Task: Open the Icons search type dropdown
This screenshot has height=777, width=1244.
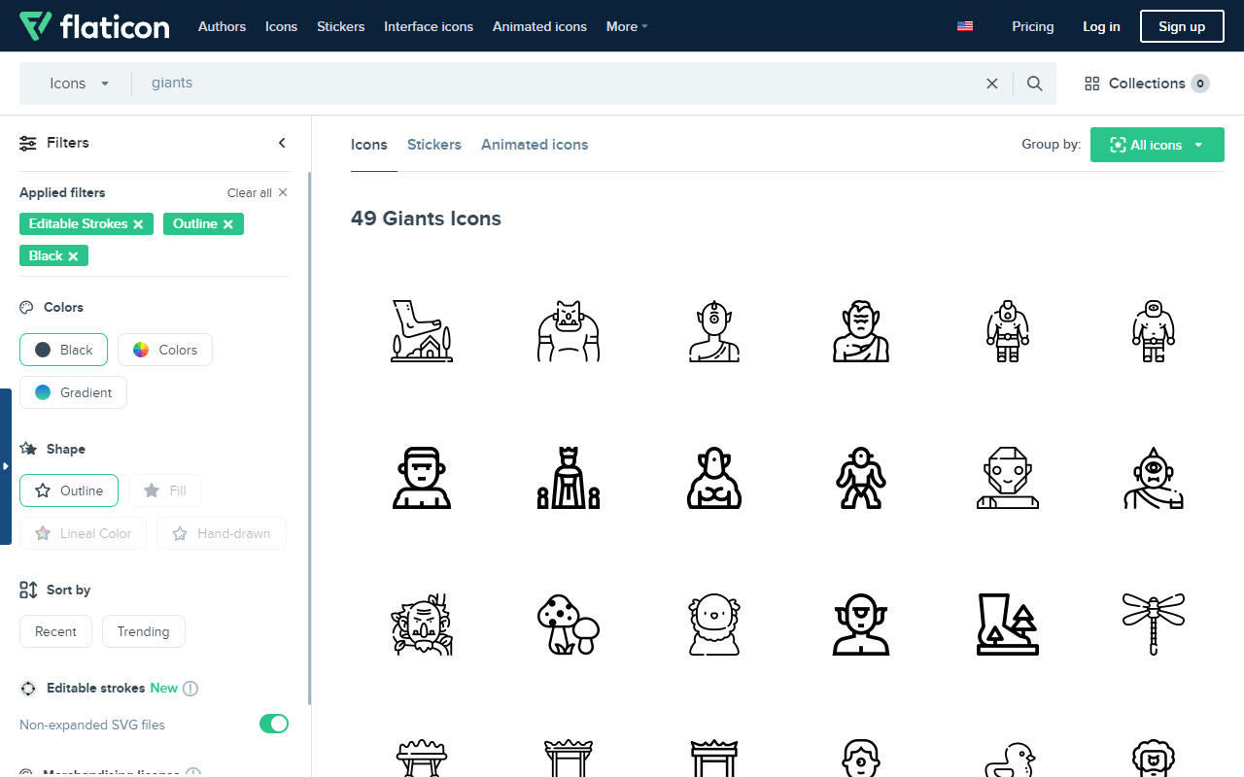Action: coord(78,83)
